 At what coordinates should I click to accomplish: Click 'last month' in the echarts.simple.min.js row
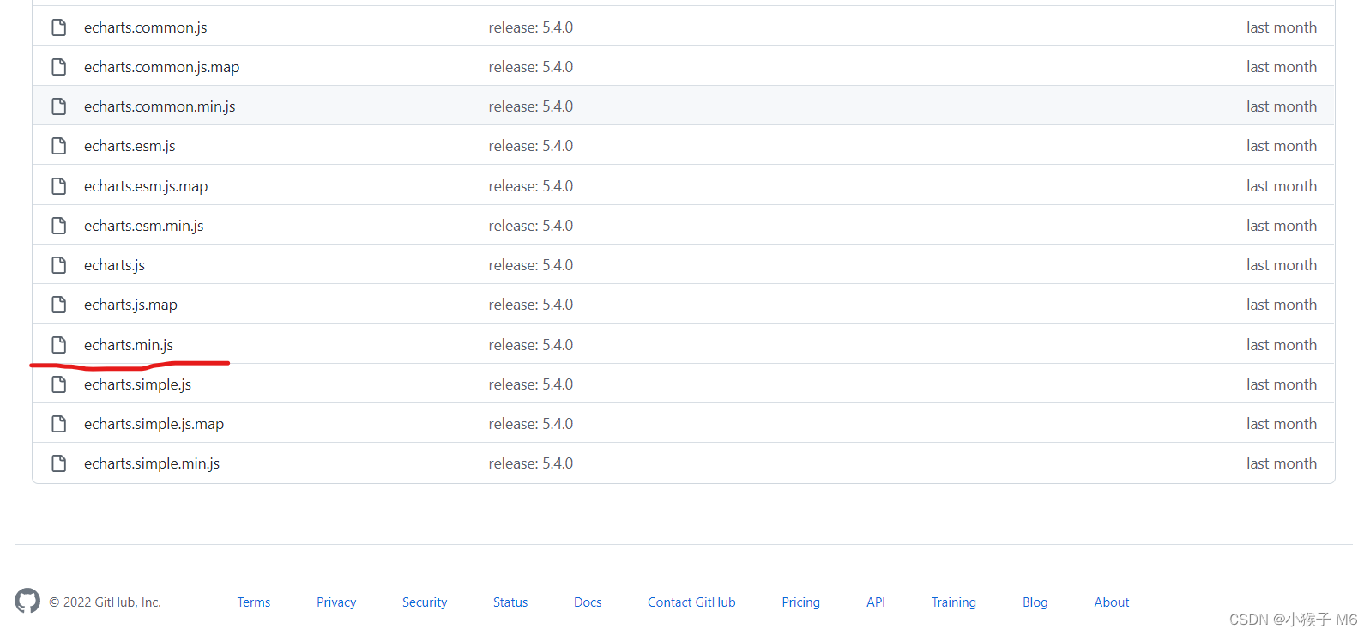pyautogui.click(x=1282, y=463)
